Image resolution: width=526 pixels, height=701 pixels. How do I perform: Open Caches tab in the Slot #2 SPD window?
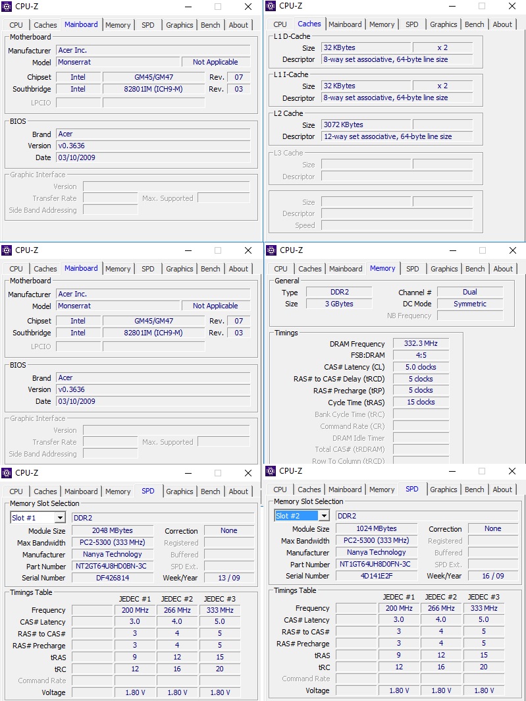pos(309,490)
